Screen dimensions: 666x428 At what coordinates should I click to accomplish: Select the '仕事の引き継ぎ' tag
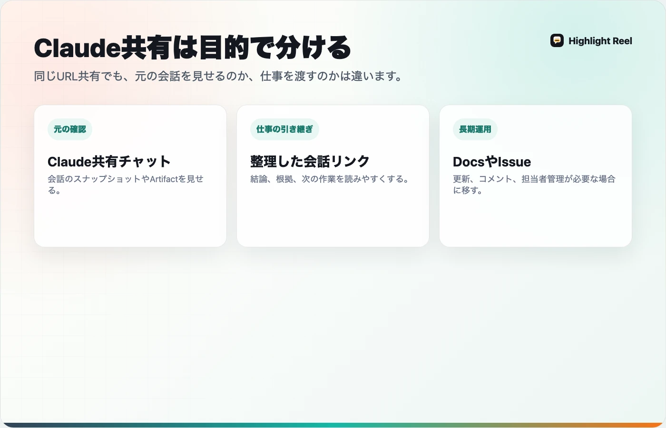tap(284, 129)
